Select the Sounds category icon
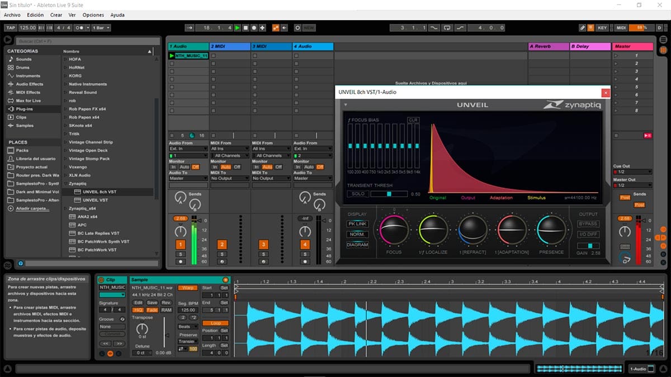 pos(10,59)
